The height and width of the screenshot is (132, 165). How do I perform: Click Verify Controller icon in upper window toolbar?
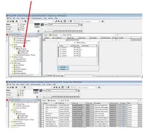point(71,21)
